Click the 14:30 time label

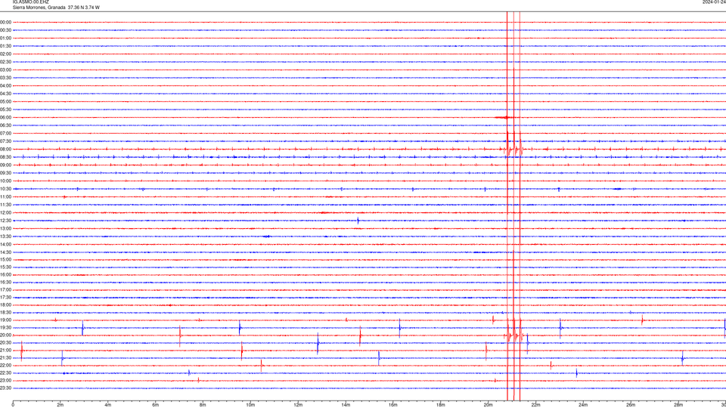point(5,252)
